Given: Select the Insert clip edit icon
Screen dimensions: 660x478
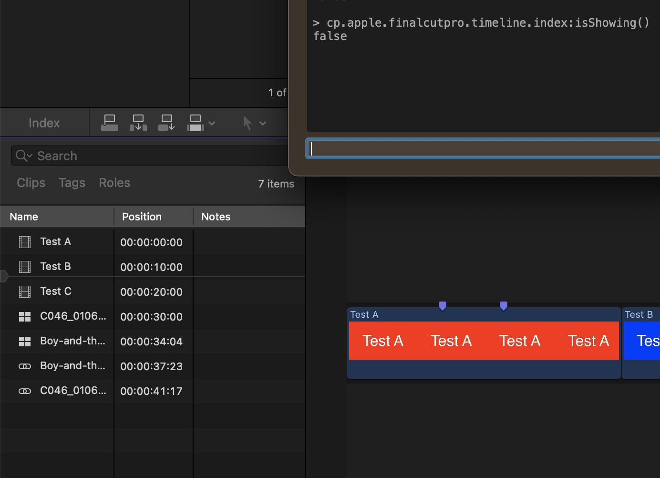Looking at the screenshot, I should pyautogui.click(x=138, y=122).
